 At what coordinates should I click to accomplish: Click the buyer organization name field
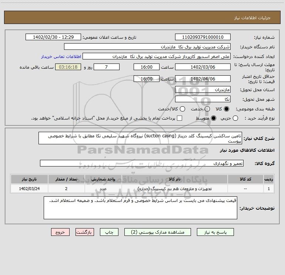point(147,47)
